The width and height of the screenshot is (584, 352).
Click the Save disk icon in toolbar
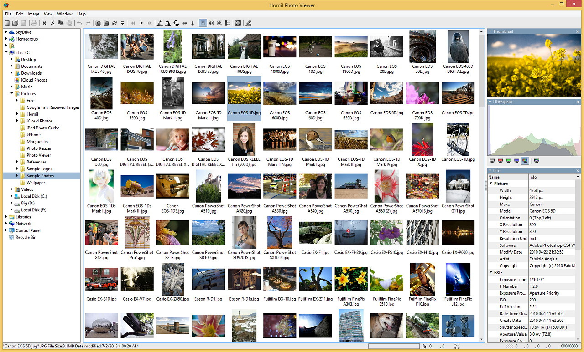(x=23, y=23)
